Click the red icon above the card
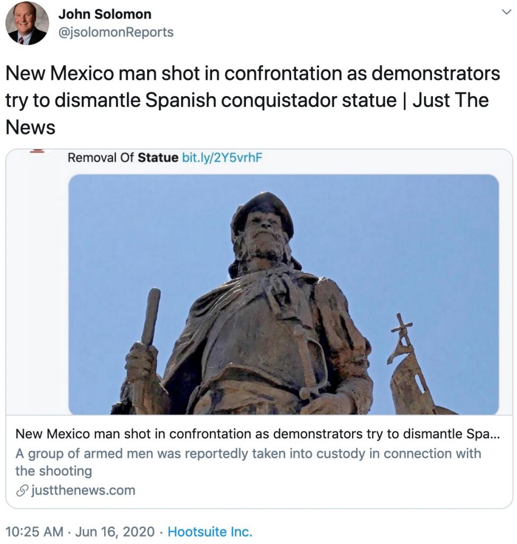517x544 pixels. [x=38, y=150]
